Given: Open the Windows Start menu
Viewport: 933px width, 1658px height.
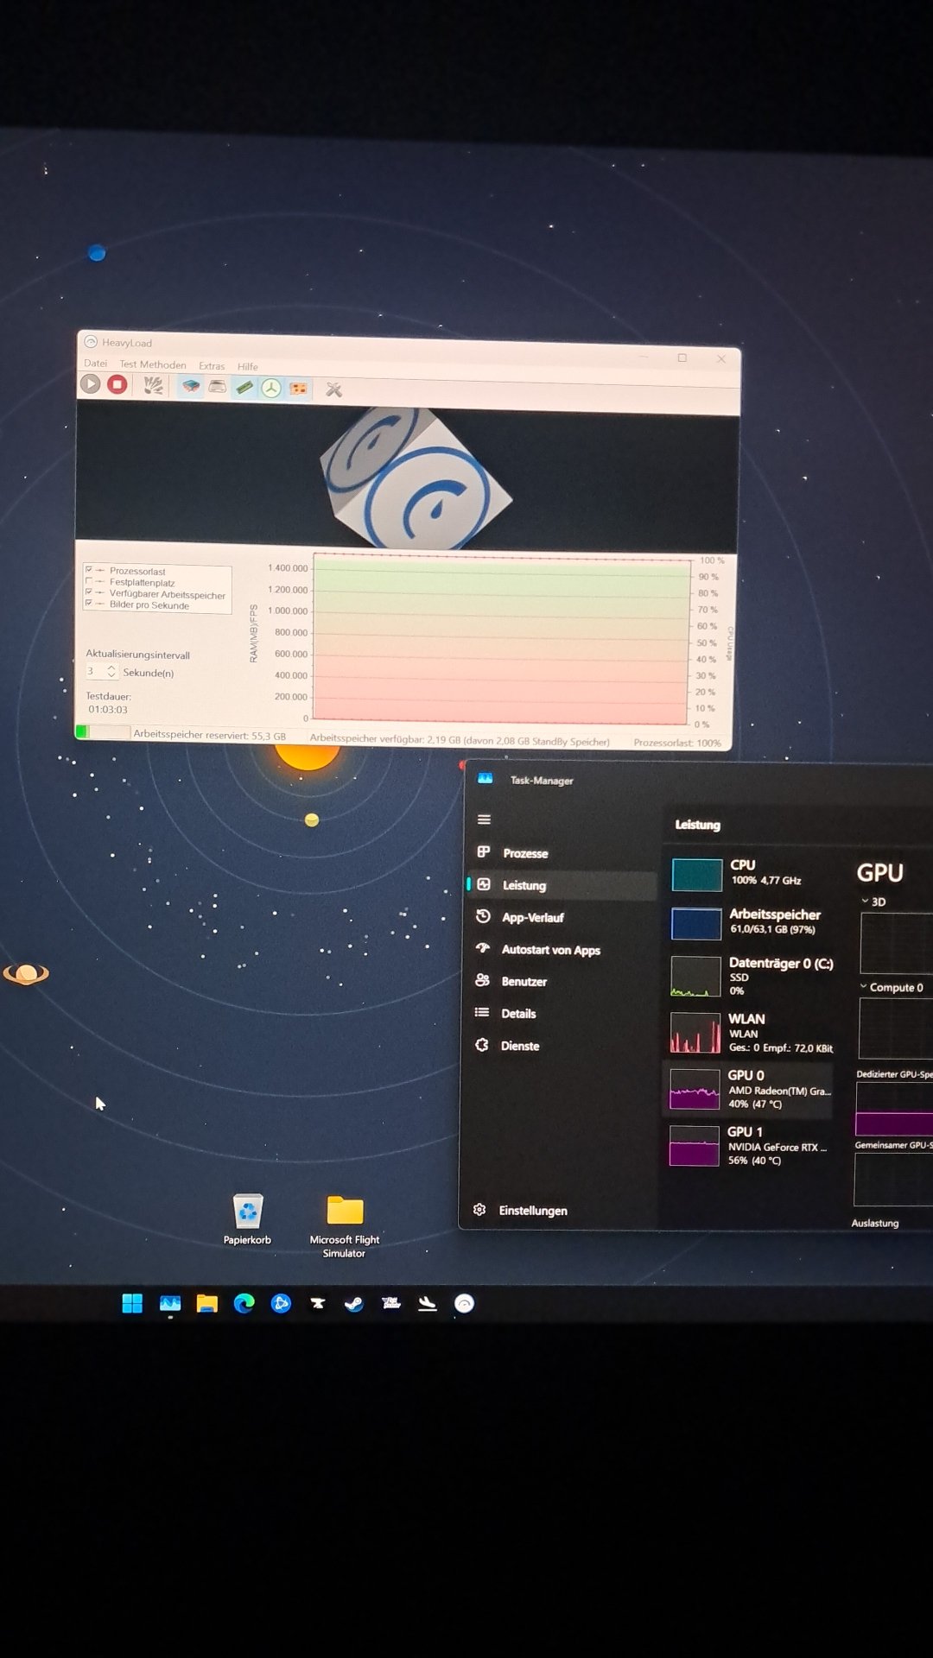Looking at the screenshot, I should pos(132,1303).
